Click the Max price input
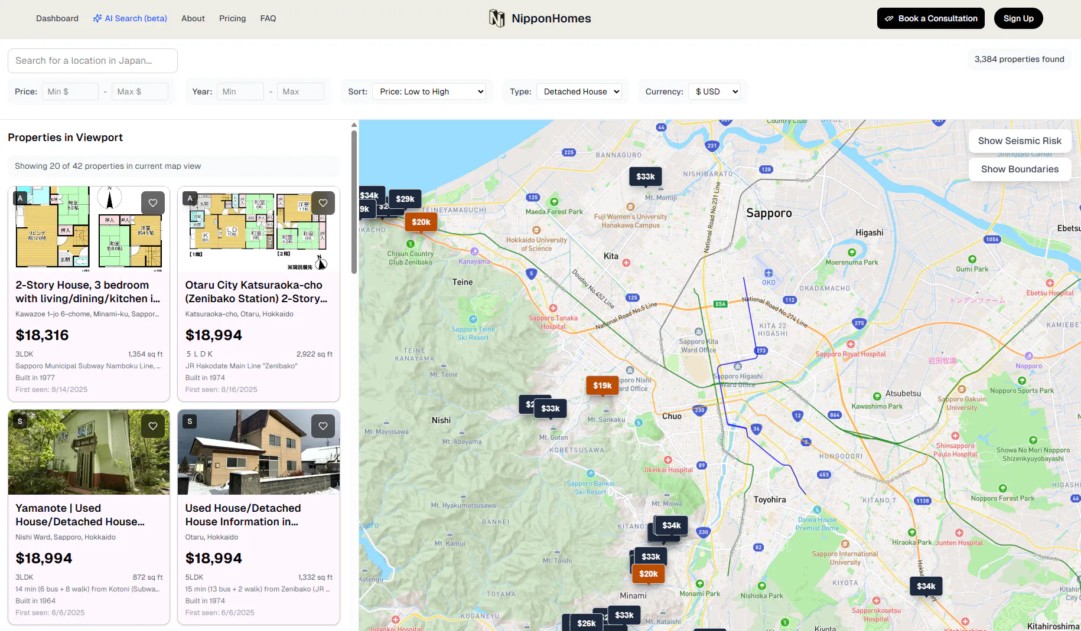This screenshot has width=1081, height=631. click(x=140, y=91)
